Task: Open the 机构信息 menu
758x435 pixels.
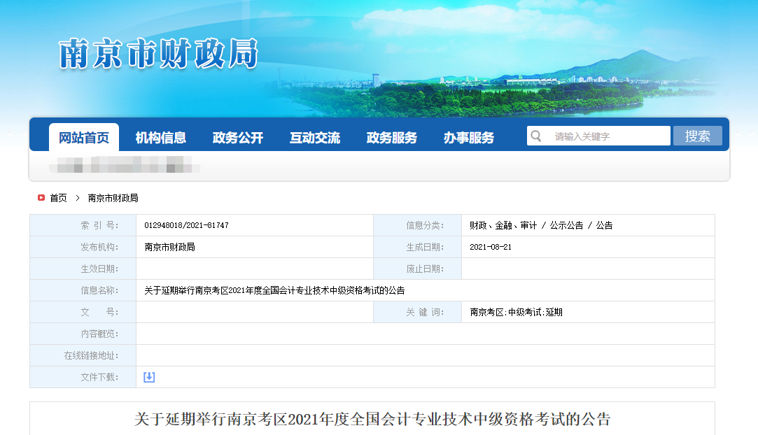Action: pos(162,137)
